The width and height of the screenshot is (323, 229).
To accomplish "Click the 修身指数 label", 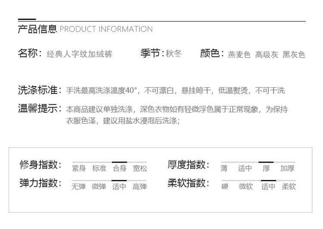I will (x=38, y=164).
